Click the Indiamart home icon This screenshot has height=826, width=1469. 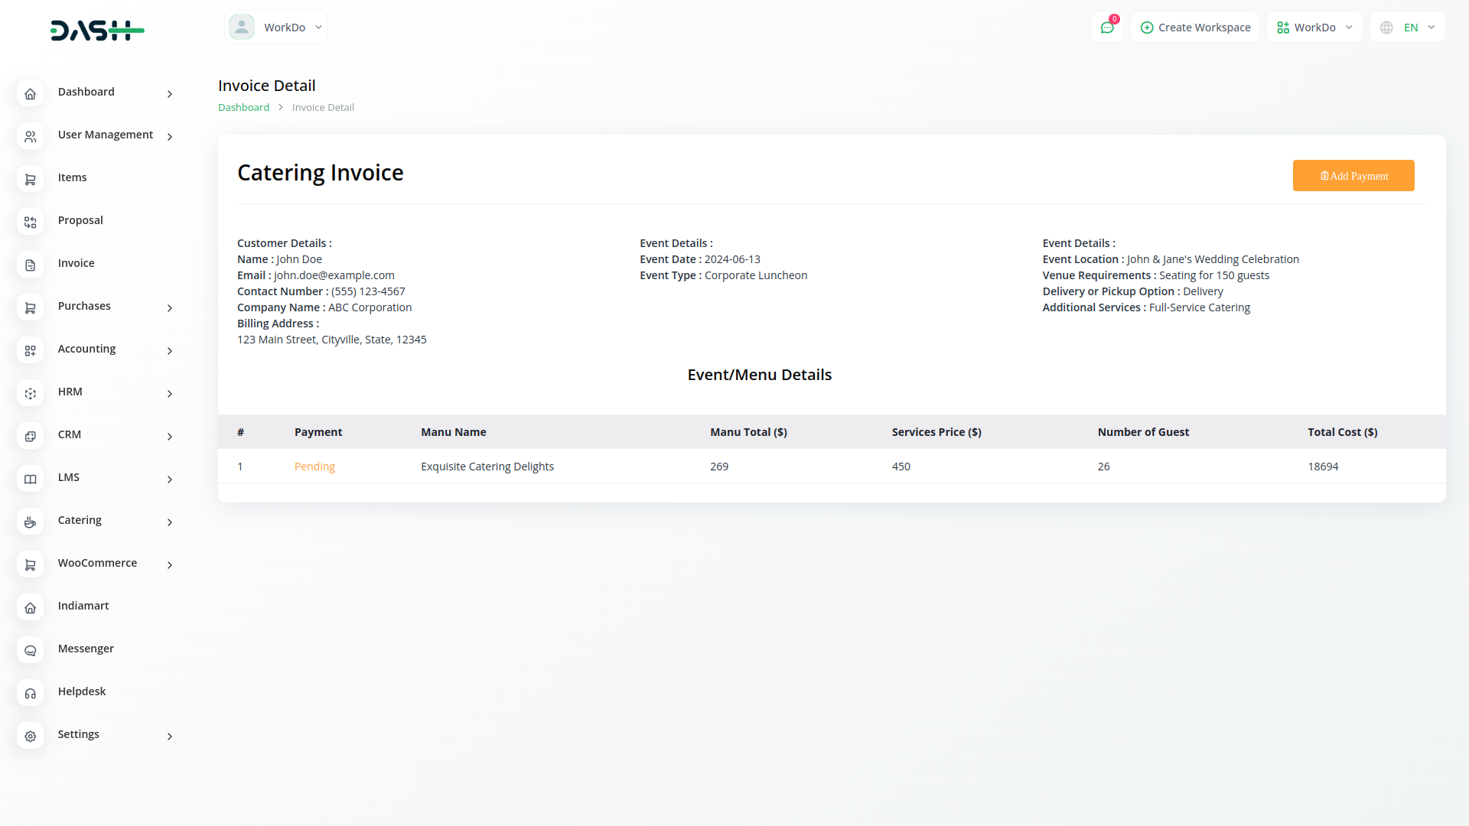click(x=30, y=608)
